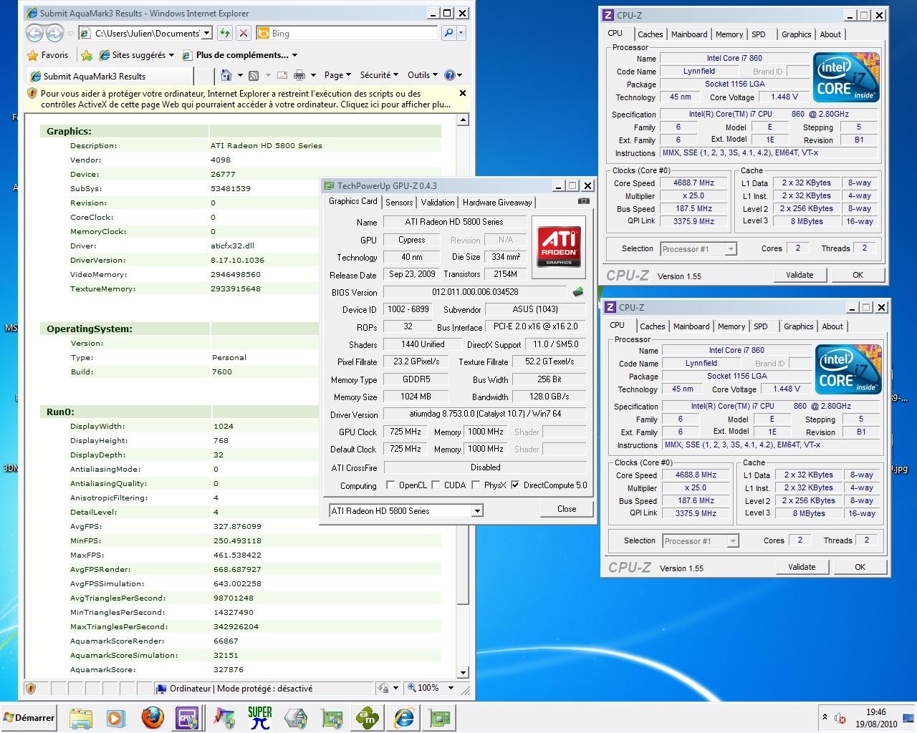Toggle the DirectCompute 5.0 checkbox
This screenshot has width=917, height=733.
pos(515,485)
